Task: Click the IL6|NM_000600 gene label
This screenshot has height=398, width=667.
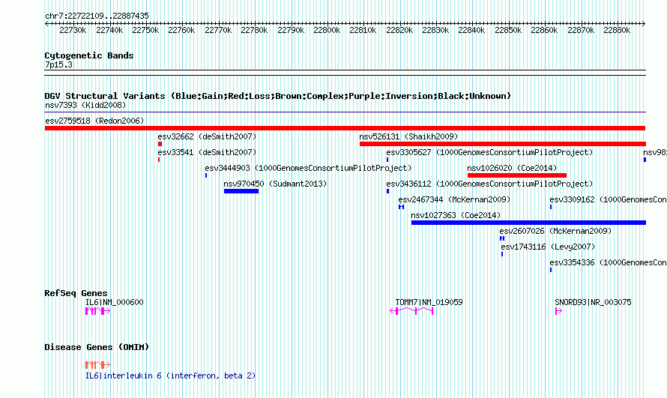Action: tap(115, 302)
